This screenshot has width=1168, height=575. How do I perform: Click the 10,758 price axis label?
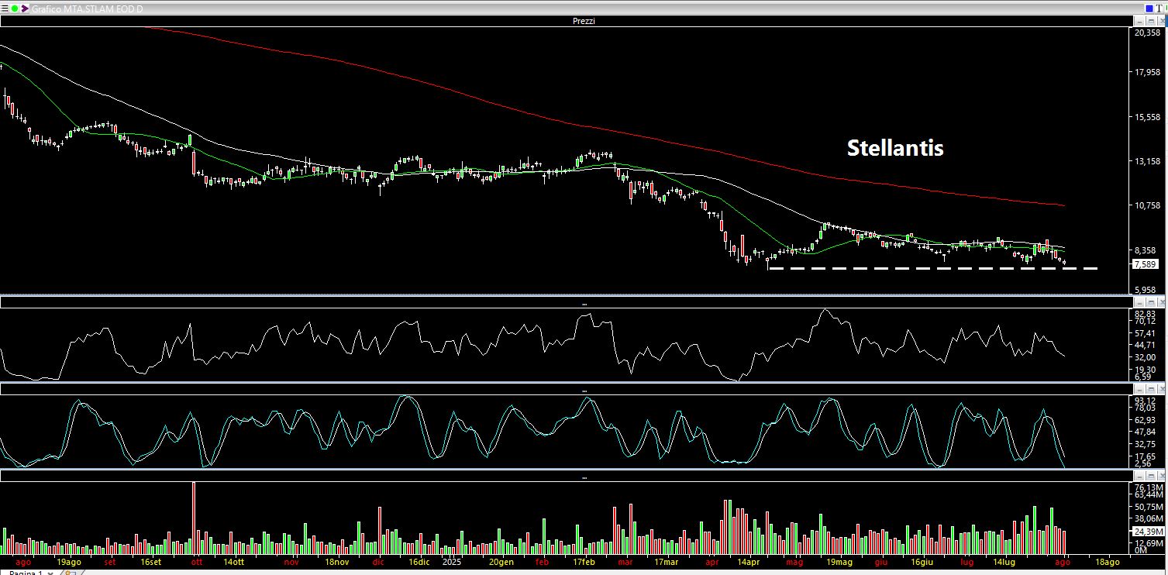[x=1146, y=205]
